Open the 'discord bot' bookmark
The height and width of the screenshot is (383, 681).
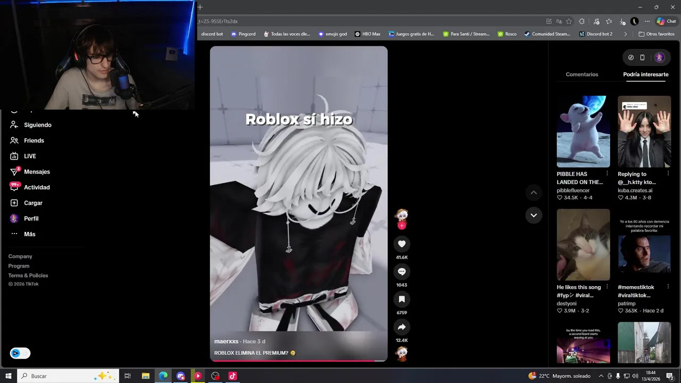point(212,34)
